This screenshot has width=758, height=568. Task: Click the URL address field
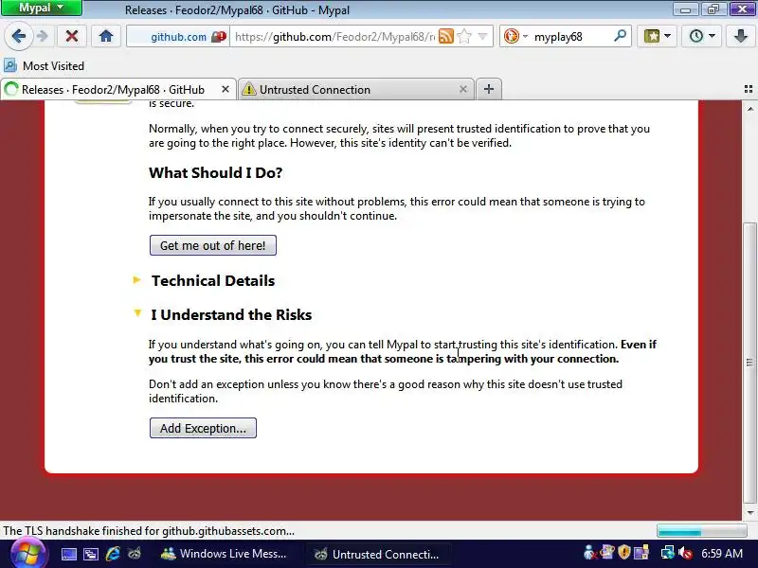tap(334, 37)
